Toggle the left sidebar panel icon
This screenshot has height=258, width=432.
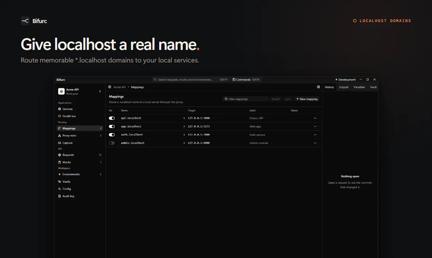pos(110,87)
